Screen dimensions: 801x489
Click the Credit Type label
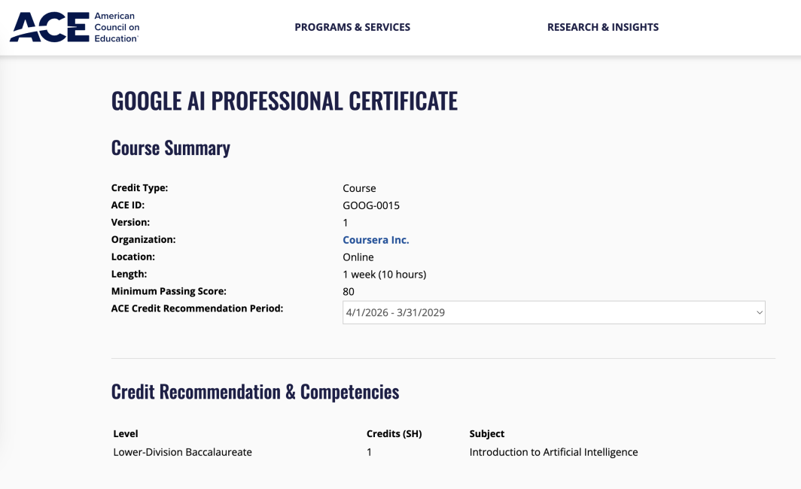(139, 188)
